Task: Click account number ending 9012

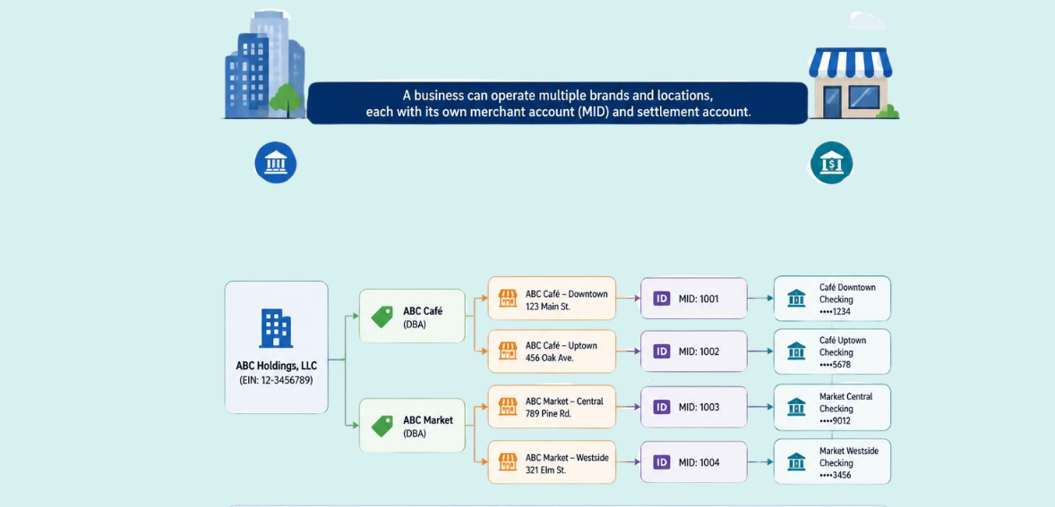Action: coord(835,421)
